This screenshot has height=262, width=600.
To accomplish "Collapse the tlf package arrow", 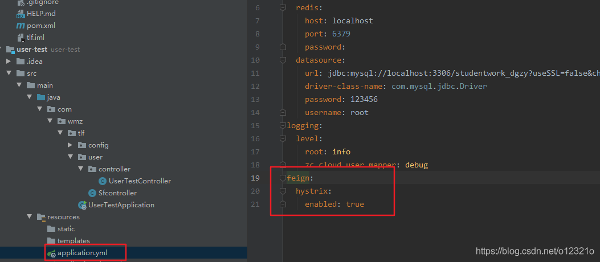I will pos(60,133).
